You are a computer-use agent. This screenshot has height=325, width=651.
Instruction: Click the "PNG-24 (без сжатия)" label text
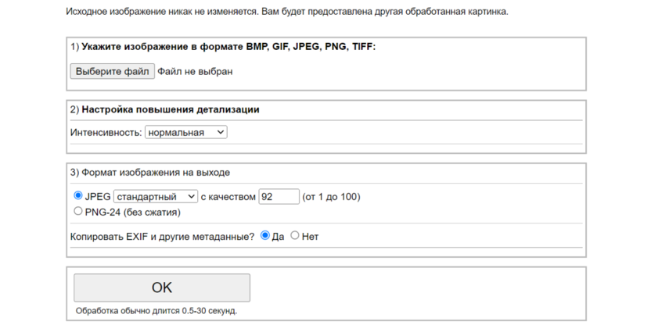(x=132, y=212)
